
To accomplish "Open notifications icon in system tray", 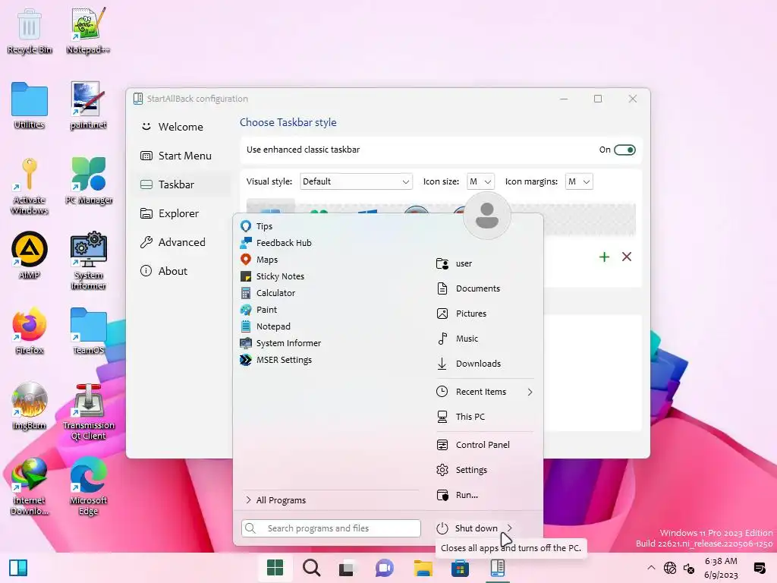I will pyautogui.click(x=759, y=568).
